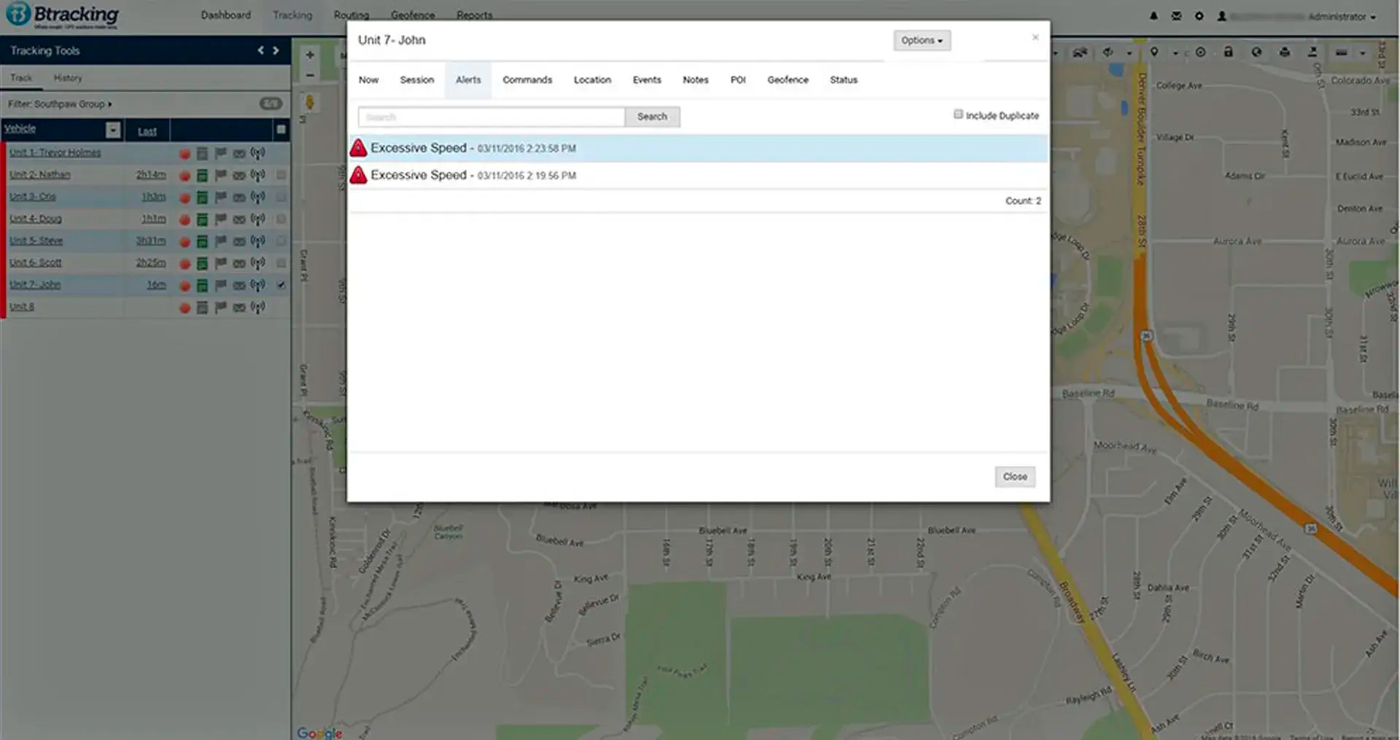Screen dimensions: 1400x740
Task: Click flag icon for Unit 8
Action: (x=220, y=307)
